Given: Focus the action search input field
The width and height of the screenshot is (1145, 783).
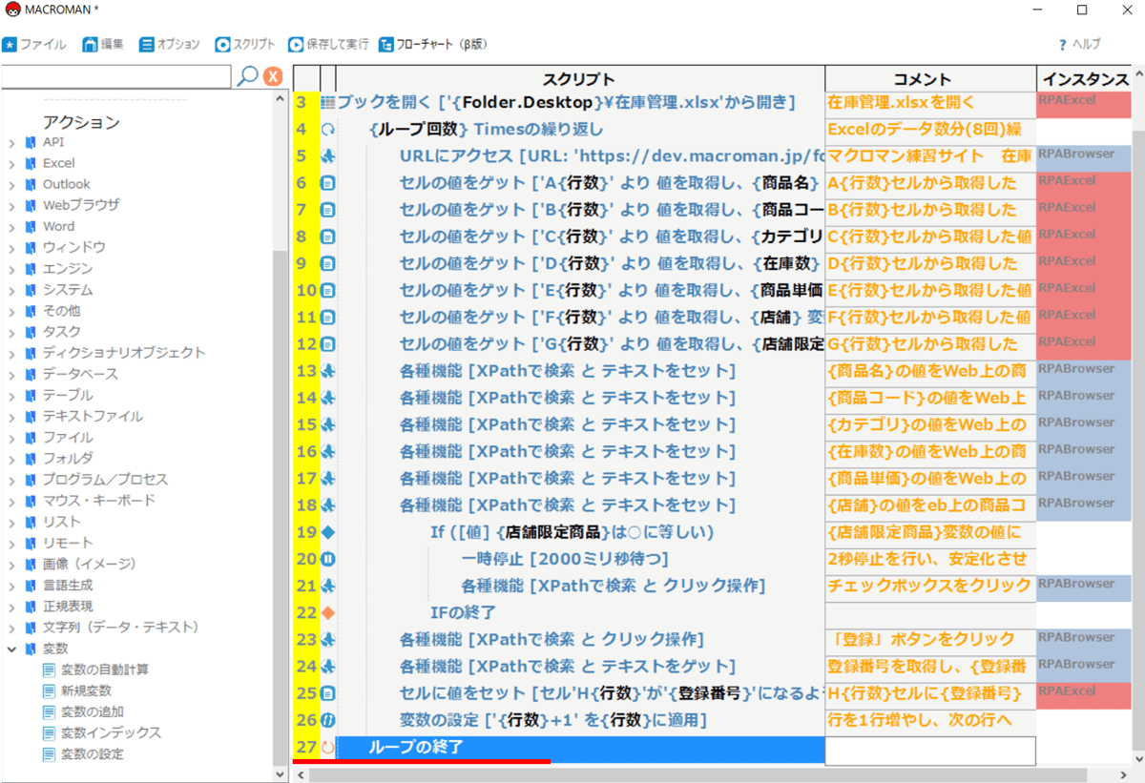Looking at the screenshot, I should [x=115, y=76].
